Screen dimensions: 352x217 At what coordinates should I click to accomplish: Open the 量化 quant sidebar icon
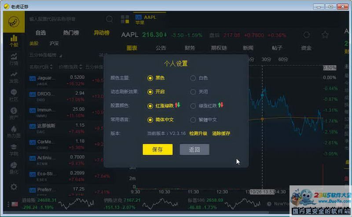pyautogui.click(x=14, y=168)
